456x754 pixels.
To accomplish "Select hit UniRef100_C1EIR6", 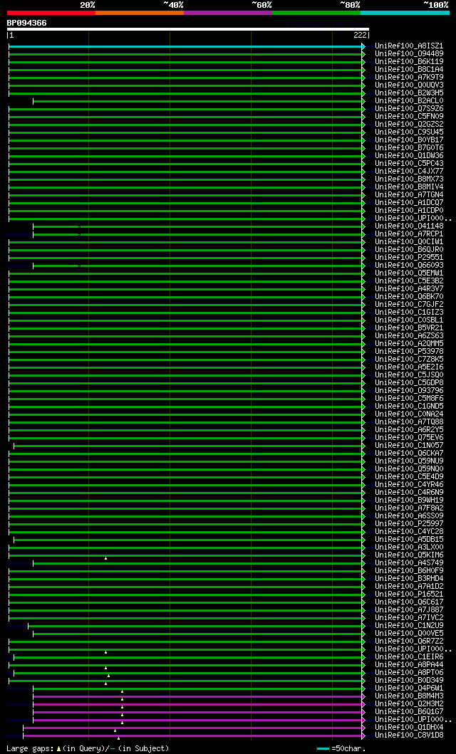I will (x=410, y=657).
